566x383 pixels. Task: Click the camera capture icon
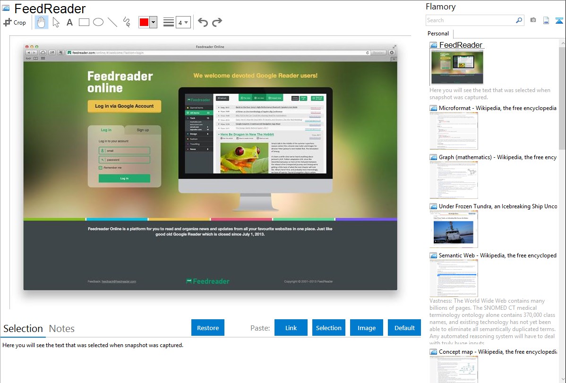(x=533, y=20)
